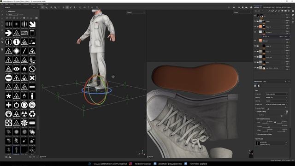Image resolution: width=295 pixels, height=166 pixels.
Task: Open the Shape crop dropdown
Action: point(277,104)
